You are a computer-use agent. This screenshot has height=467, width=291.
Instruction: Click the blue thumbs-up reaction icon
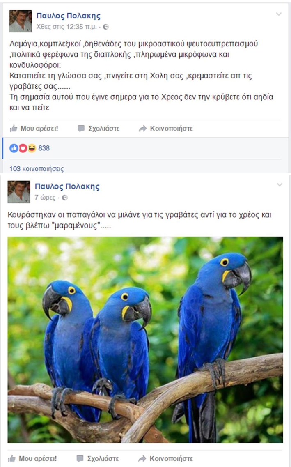14,148
